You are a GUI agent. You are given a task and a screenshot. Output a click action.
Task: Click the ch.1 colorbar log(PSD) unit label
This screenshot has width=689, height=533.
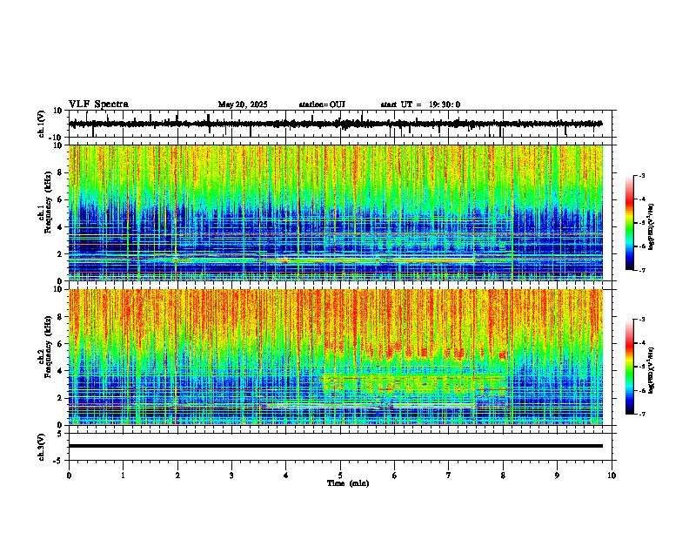651,227
